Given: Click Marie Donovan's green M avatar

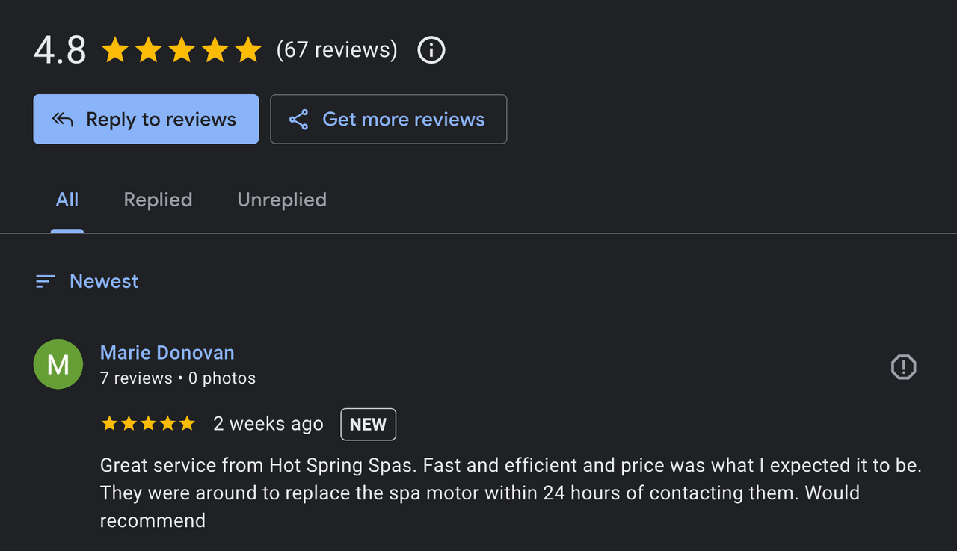Looking at the screenshot, I should point(58,364).
